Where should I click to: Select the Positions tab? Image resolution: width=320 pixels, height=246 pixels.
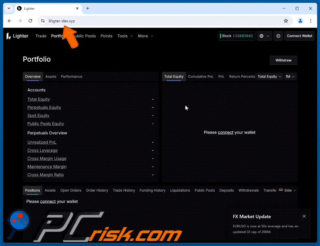(32, 190)
